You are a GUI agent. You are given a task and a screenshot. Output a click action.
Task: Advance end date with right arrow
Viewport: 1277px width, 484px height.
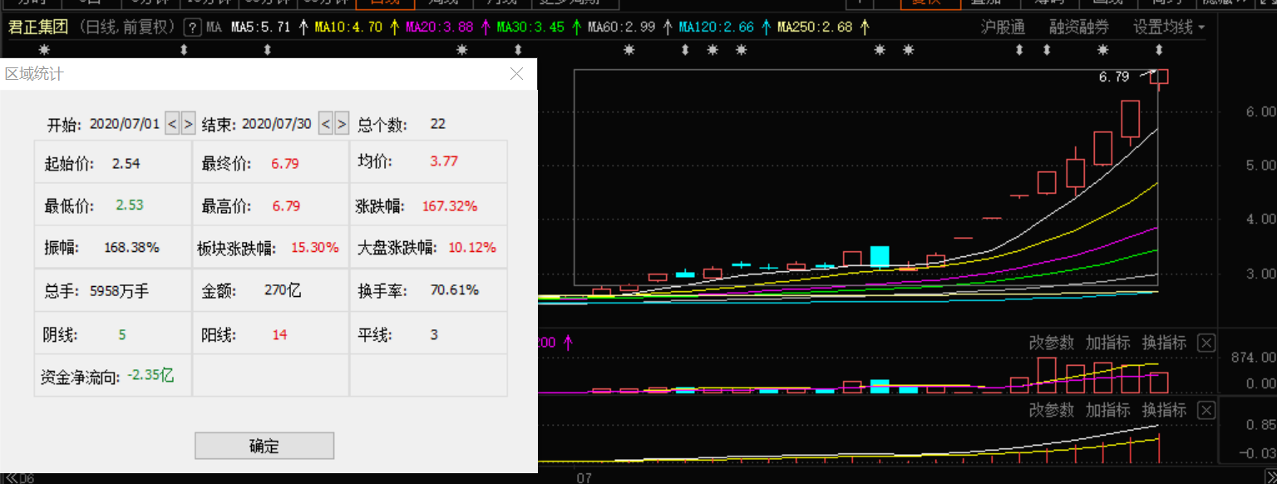(x=342, y=124)
